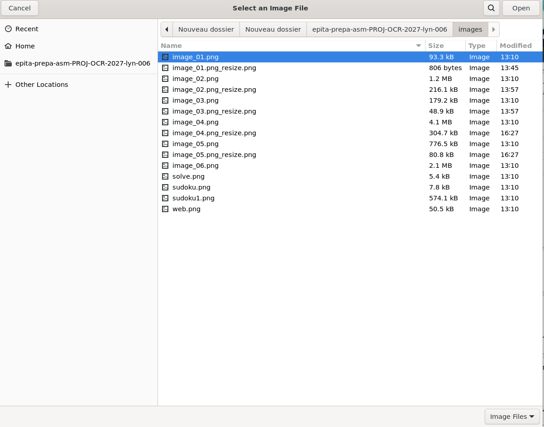Image resolution: width=544 pixels, height=427 pixels.
Task: Select the image_04.png file
Action: (x=195, y=122)
